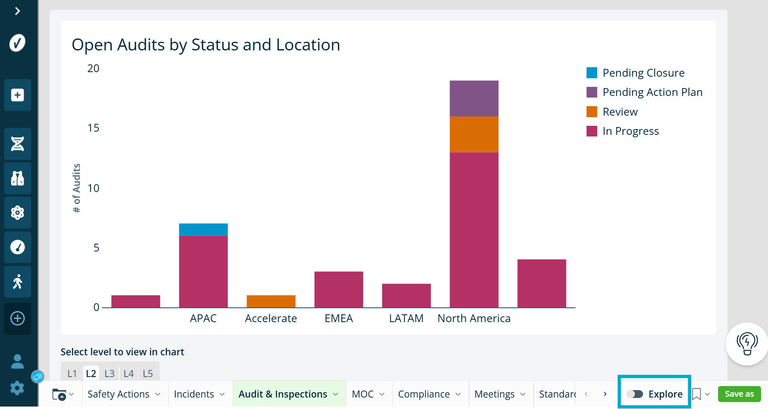Open the safety vest icon module
This screenshot has height=409, width=768.
[x=17, y=178]
